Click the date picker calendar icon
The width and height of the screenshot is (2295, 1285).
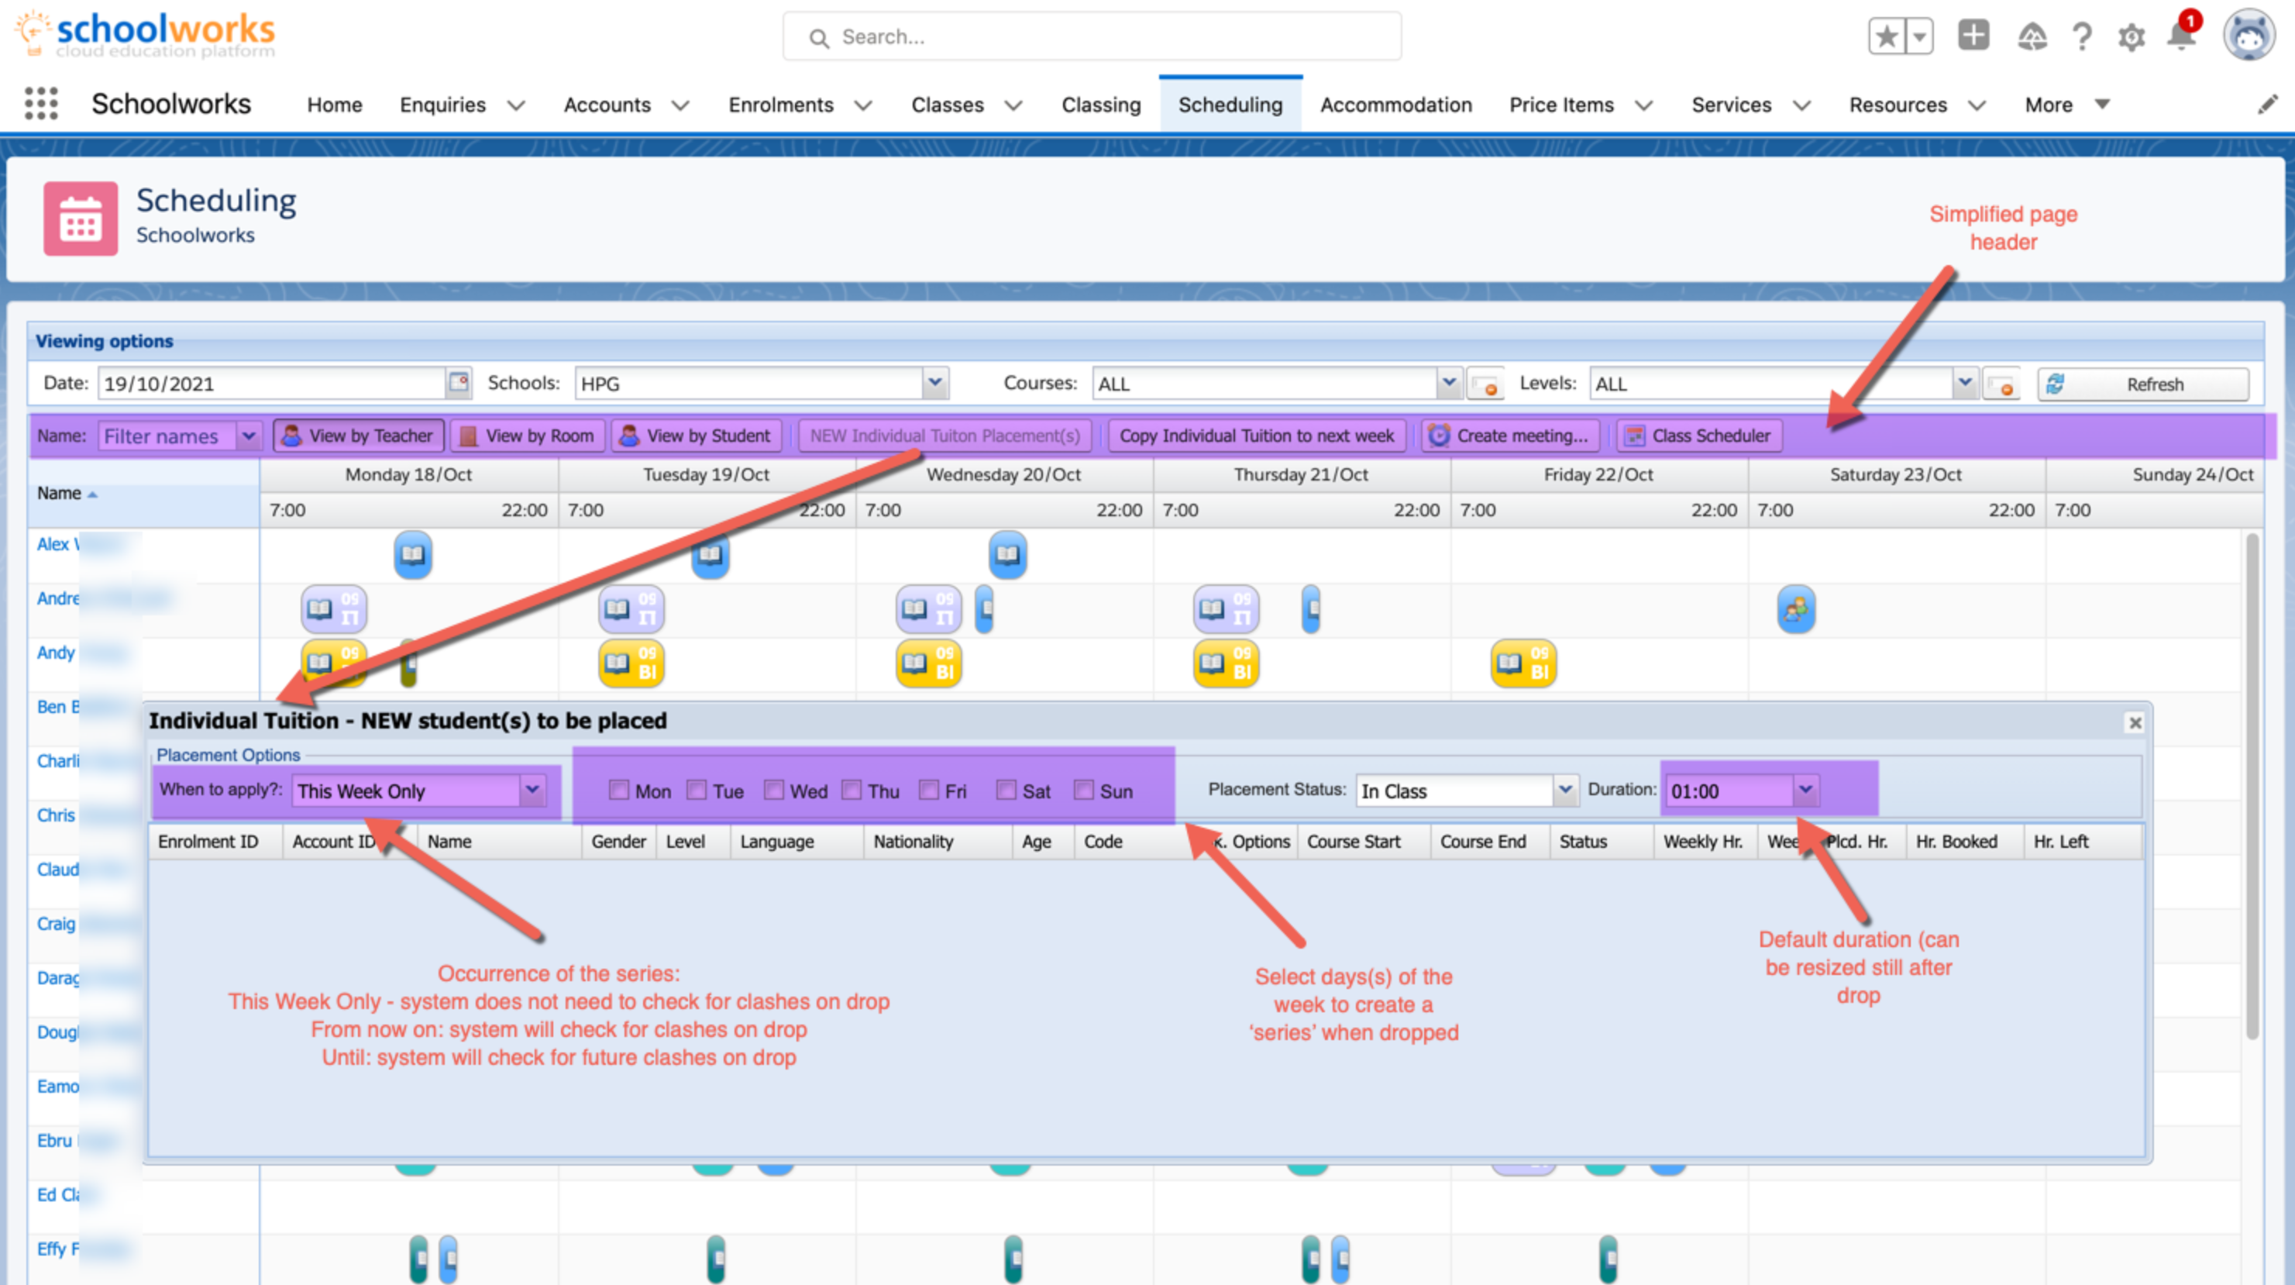459,383
